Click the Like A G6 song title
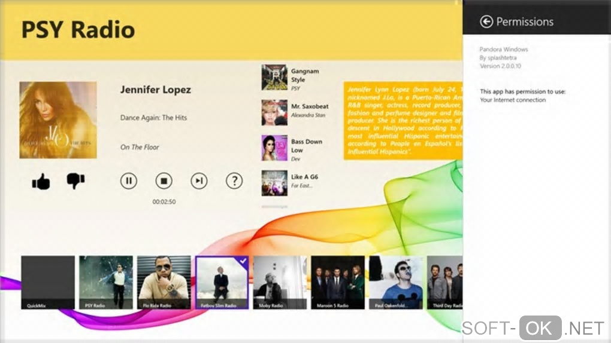 [x=304, y=176]
